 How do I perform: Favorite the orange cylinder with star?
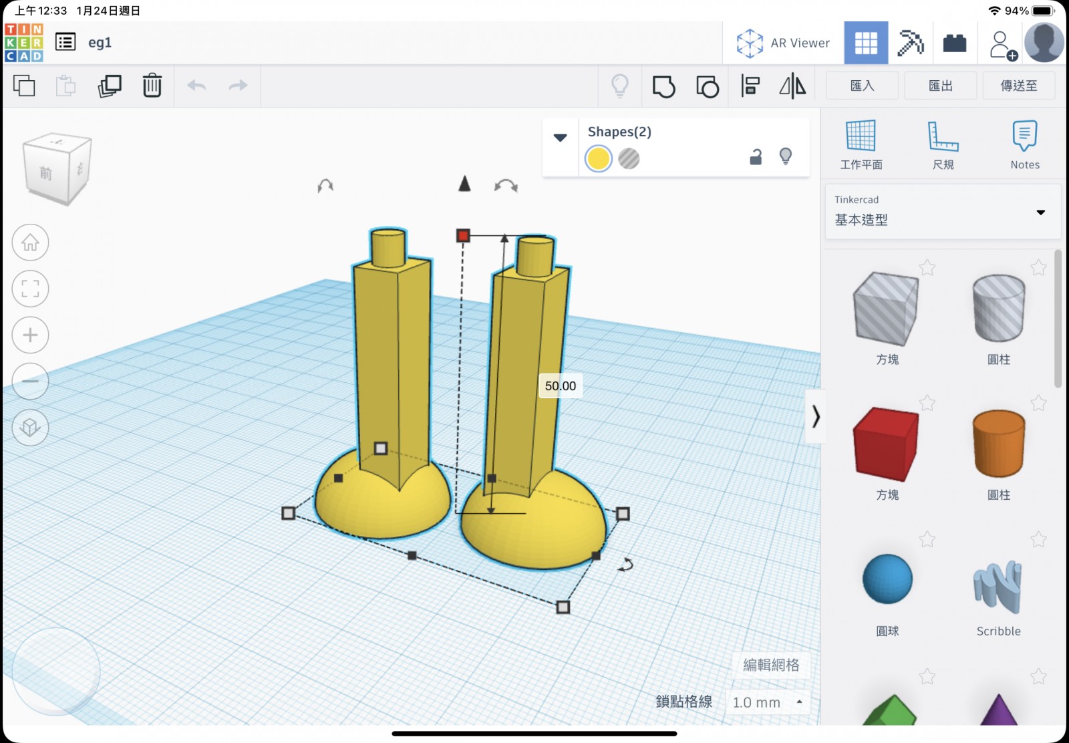pos(1038,403)
